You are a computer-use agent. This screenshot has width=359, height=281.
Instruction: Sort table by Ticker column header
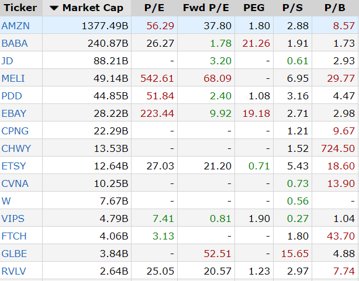(x=20, y=8)
